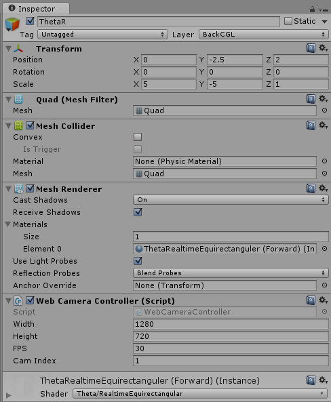Viewport: 331px width, 402px height.
Task: Toggle the Inspector lock icon
Action: (312, 9)
